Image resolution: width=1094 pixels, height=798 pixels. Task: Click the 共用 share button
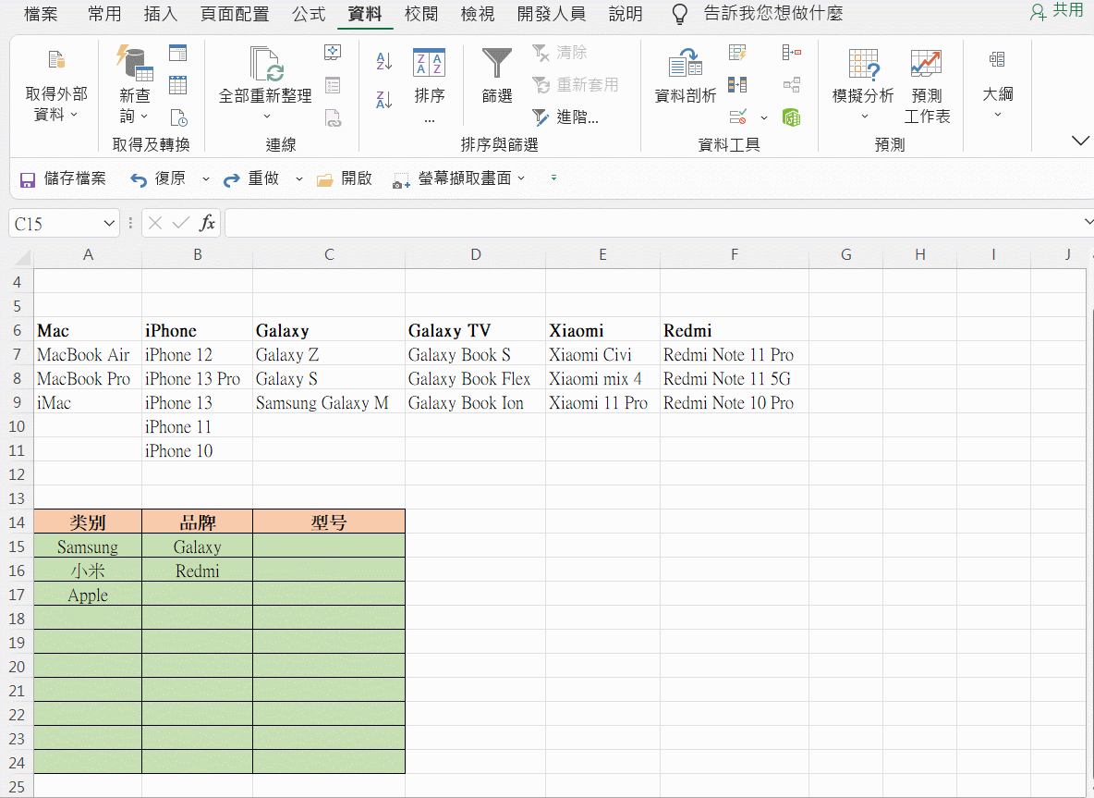[x=1057, y=11]
